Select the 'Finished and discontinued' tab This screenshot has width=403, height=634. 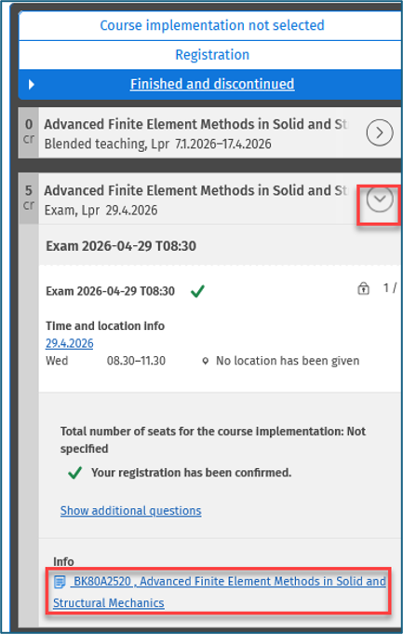(x=212, y=84)
